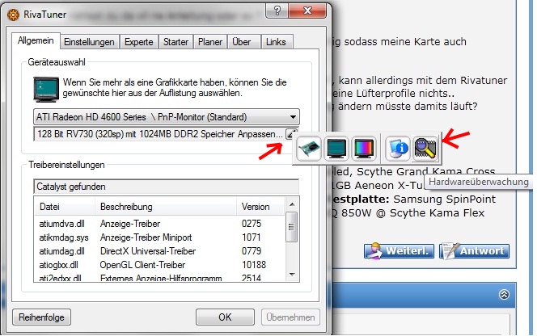
Task: Select the atiumdva.dll row
Action: coord(159,224)
